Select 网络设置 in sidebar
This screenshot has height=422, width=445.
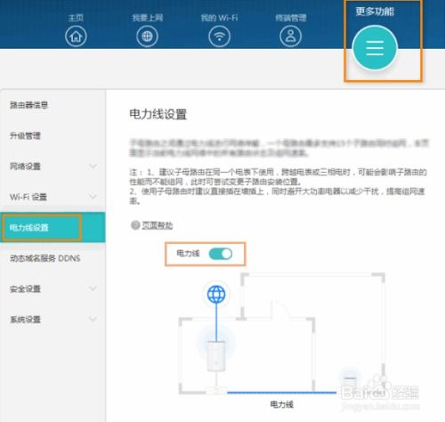25,166
